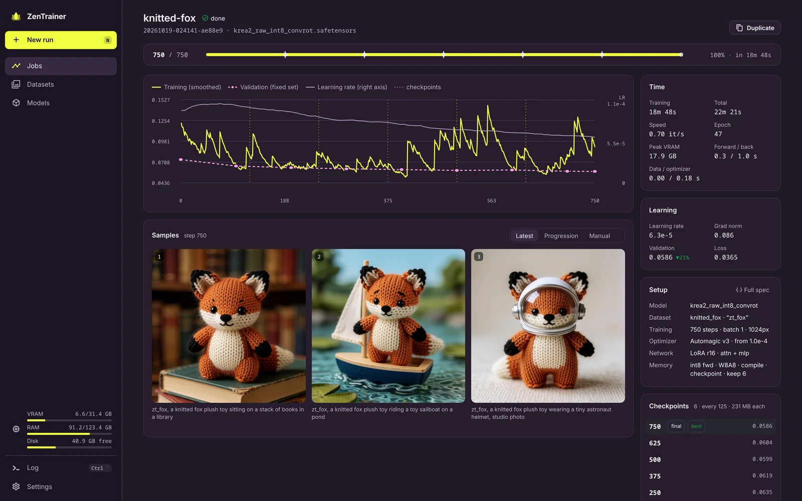
Task: Select checkpoint 375 row
Action: click(710, 476)
